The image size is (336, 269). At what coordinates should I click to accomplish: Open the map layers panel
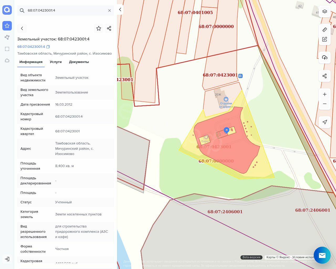(x=325, y=12)
